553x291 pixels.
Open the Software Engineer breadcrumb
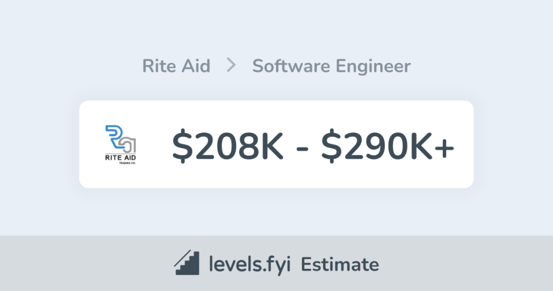(x=331, y=66)
